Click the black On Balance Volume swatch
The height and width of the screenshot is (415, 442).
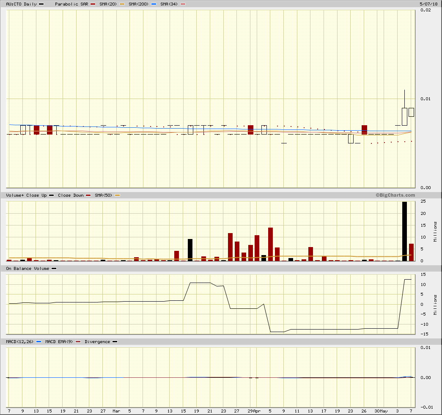click(54, 268)
